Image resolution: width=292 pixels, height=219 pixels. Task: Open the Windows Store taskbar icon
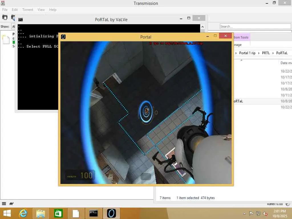(58, 213)
